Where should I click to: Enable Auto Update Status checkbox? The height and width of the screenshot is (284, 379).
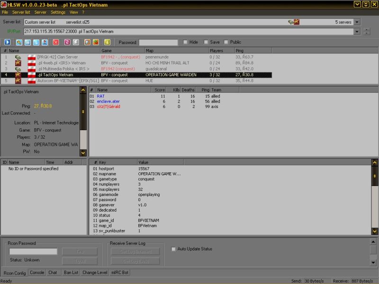(x=173, y=249)
